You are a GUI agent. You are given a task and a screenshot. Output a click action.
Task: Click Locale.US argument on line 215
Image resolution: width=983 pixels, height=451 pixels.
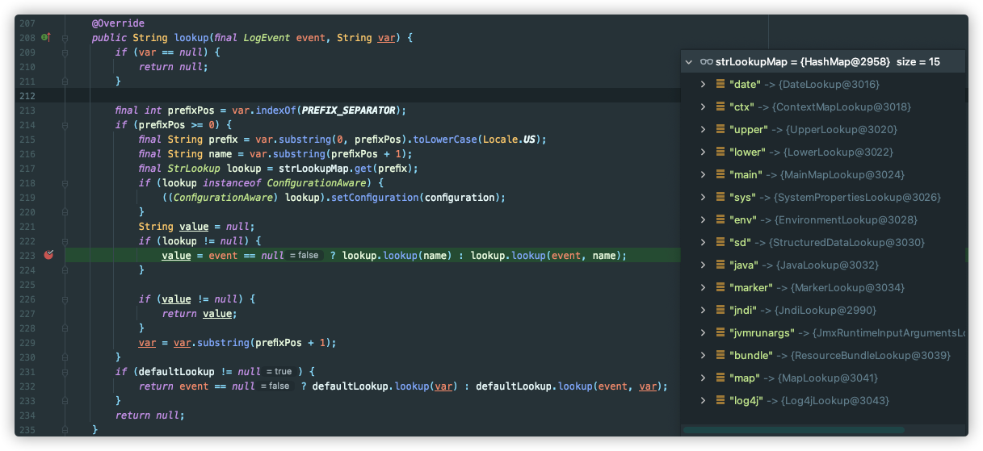(x=512, y=139)
